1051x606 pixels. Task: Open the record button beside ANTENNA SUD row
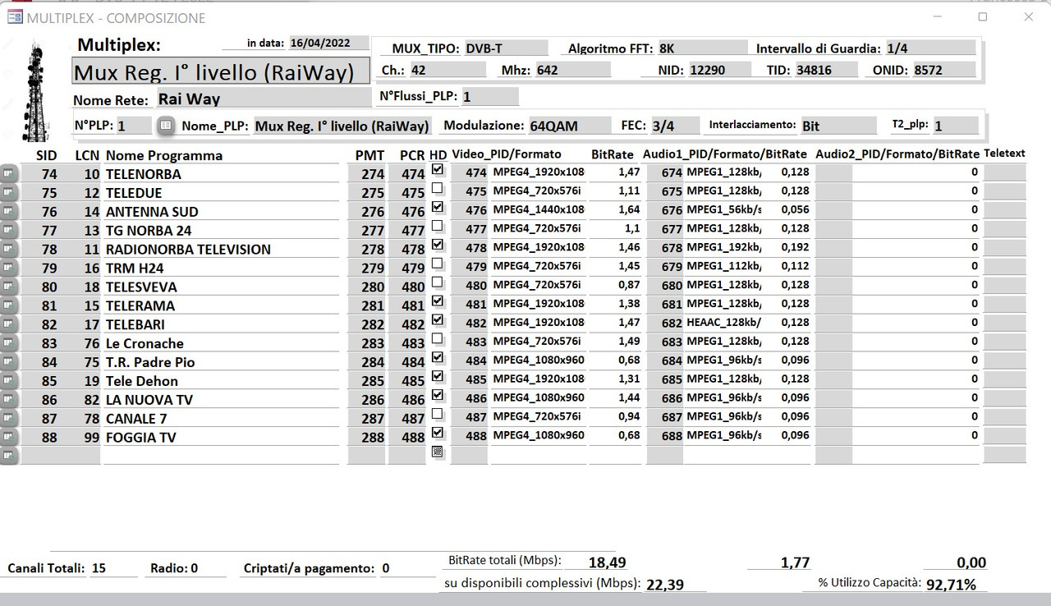click(x=9, y=211)
